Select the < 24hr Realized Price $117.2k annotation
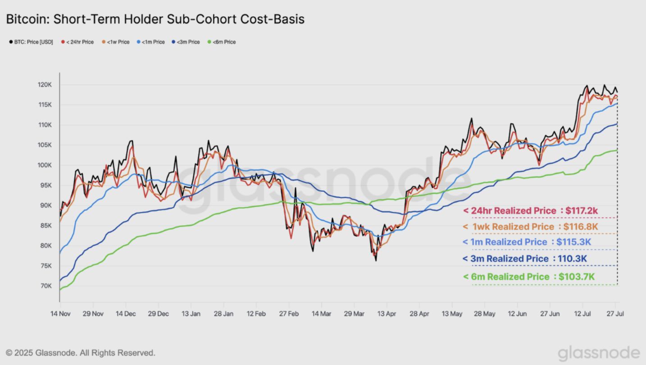 tap(530, 210)
